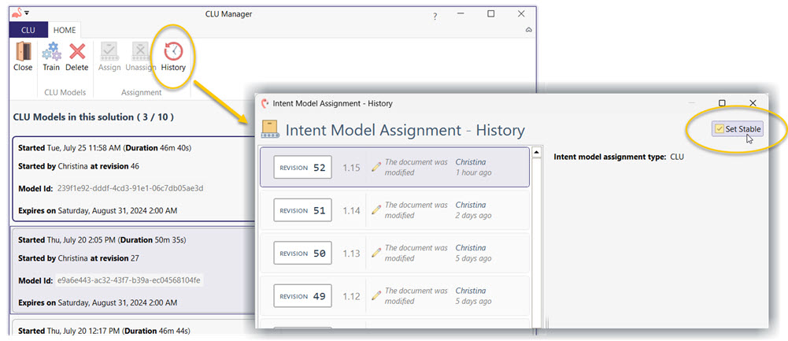
Task: Select Model Id 239f1e92-dddf-4cd3-91e1-06c7db05ae3d
Action: [x=130, y=188]
